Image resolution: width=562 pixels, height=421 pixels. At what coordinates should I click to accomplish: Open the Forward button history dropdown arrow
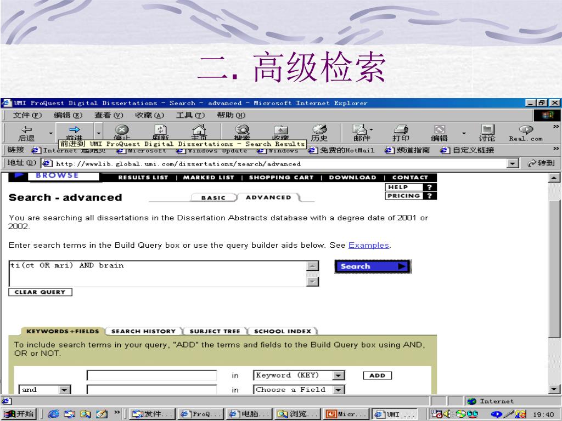(x=99, y=133)
